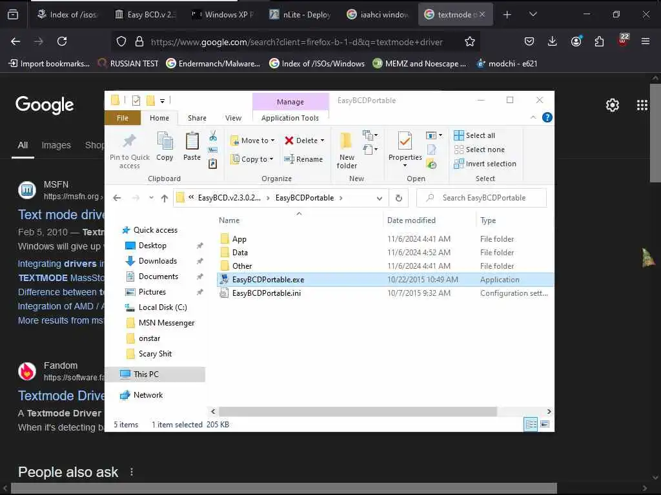Viewport: 661px width, 495px height.
Task: Select the App folder row
Action: click(385, 238)
